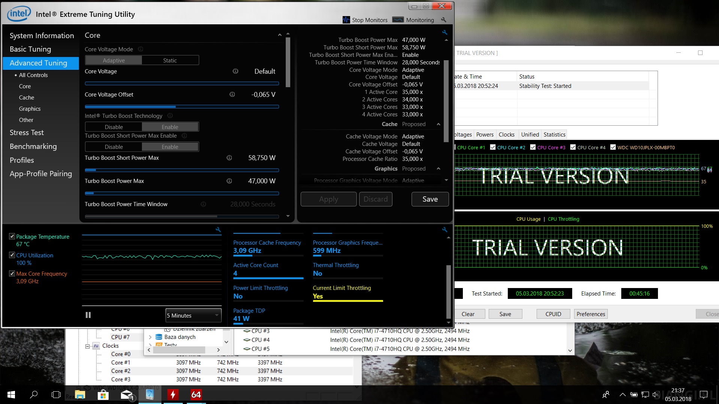Select Advanced Tuning section
The width and height of the screenshot is (719, 404).
pos(41,63)
